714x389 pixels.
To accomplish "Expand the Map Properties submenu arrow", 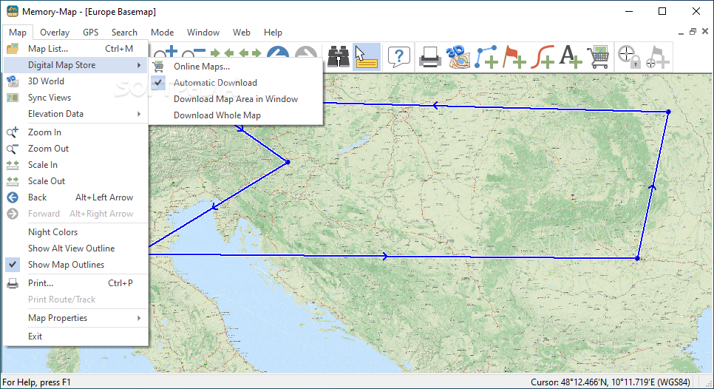I will pyautogui.click(x=139, y=318).
